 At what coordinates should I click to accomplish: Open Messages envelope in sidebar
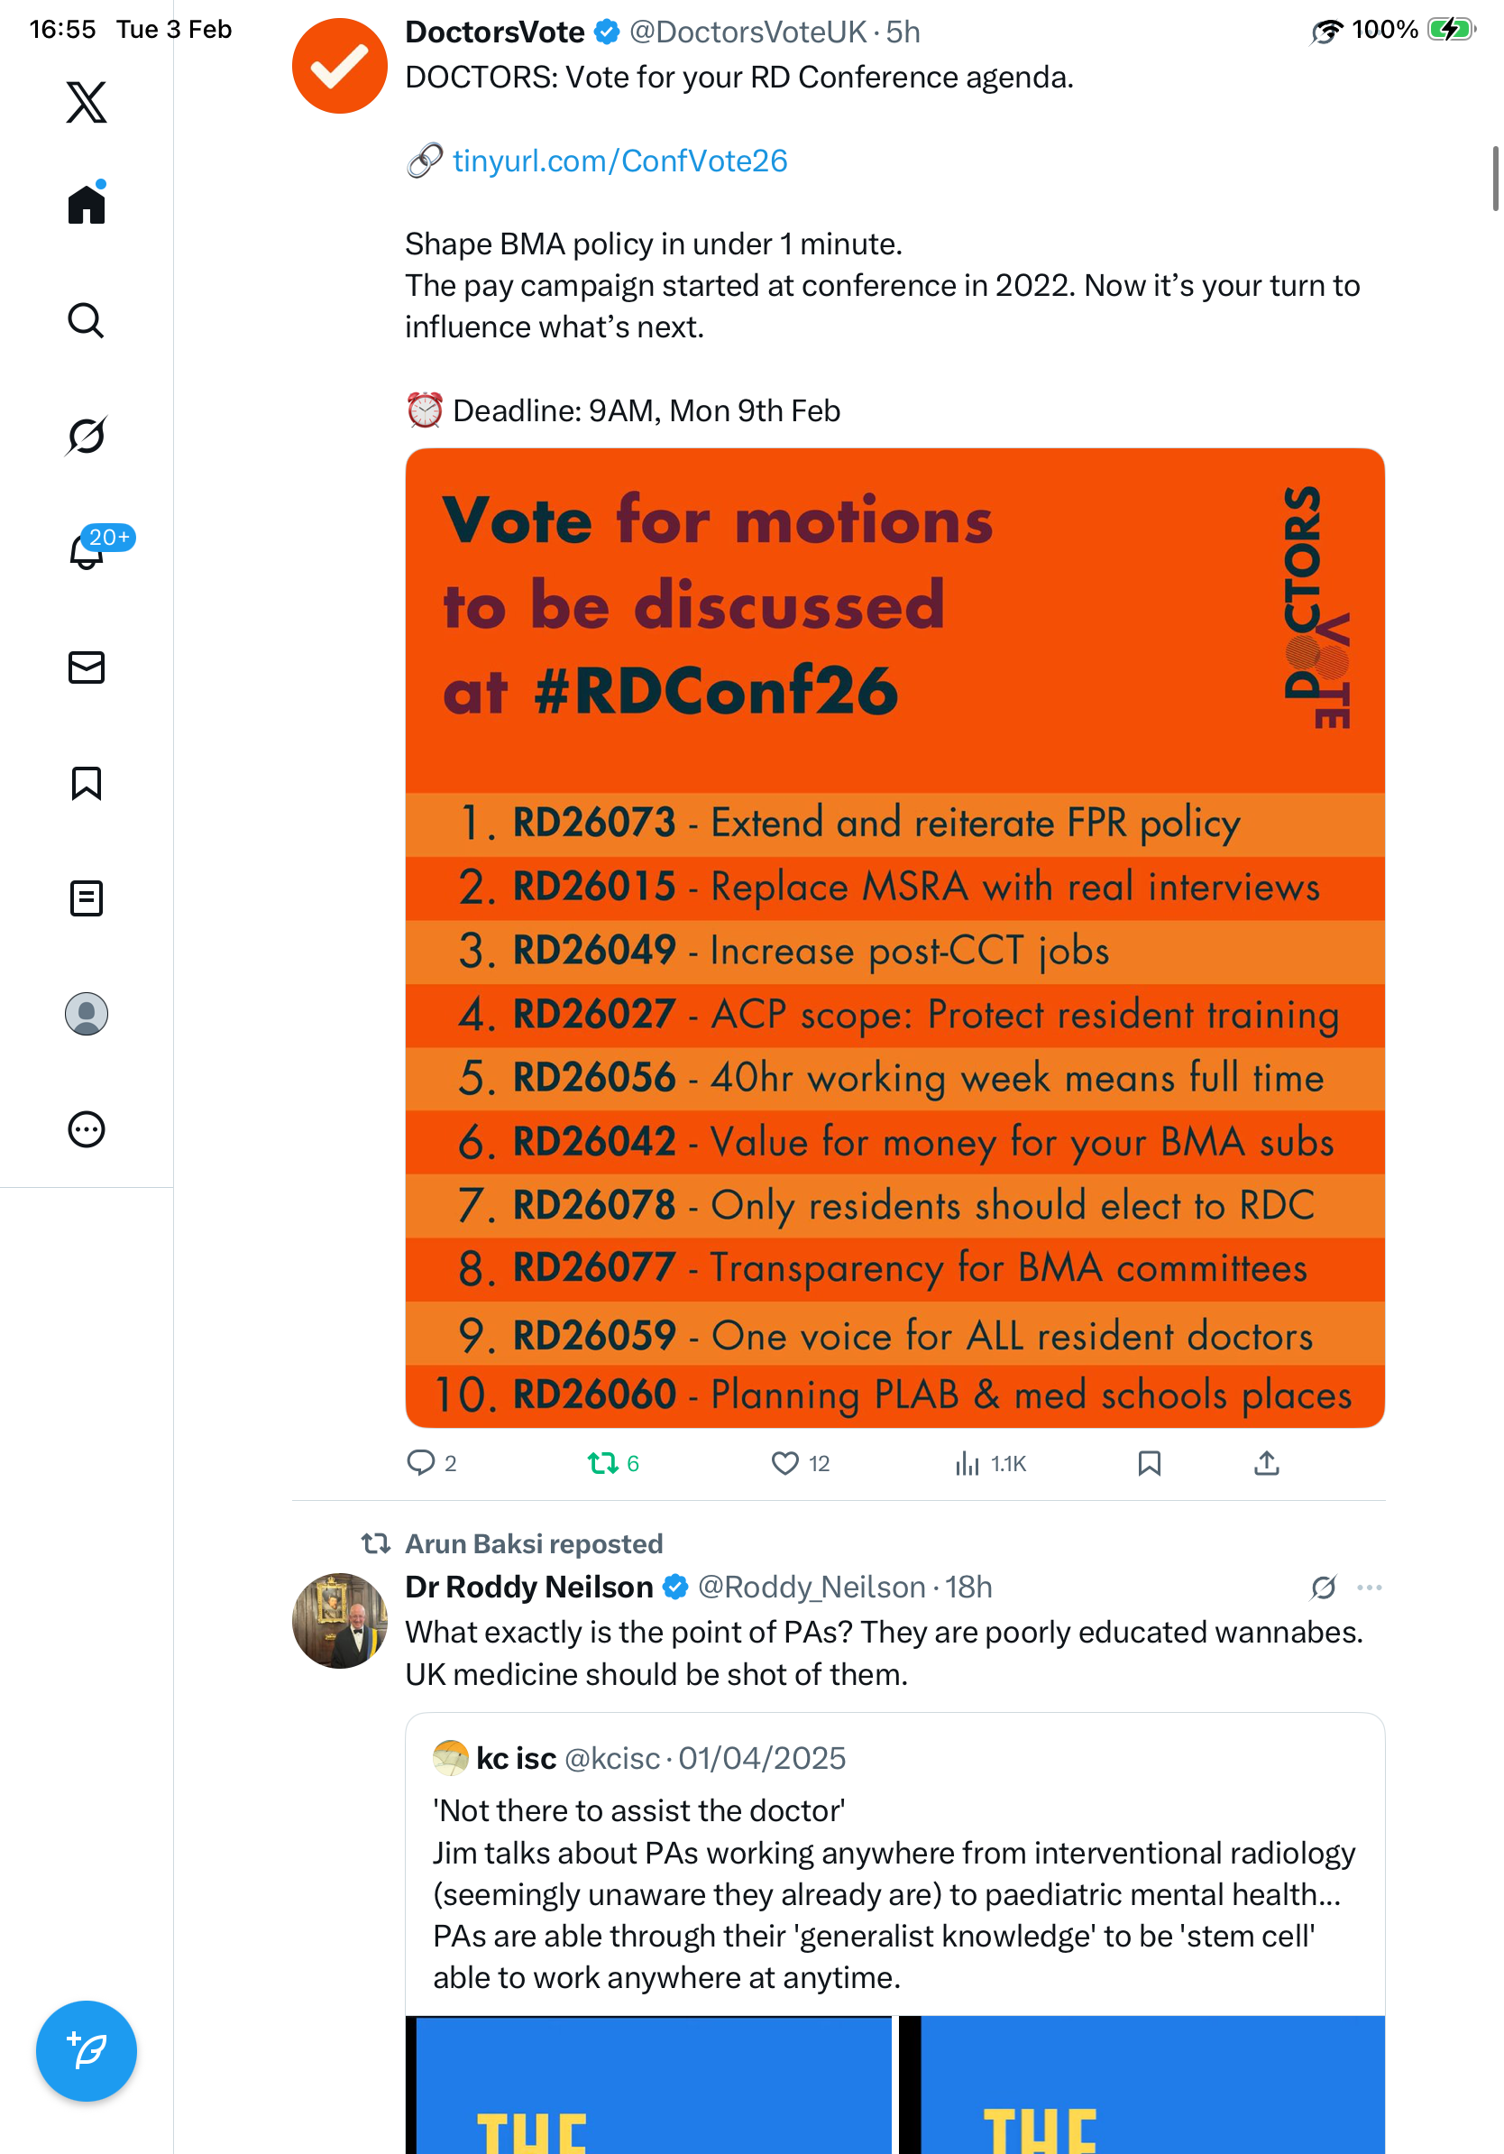pos(87,668)
